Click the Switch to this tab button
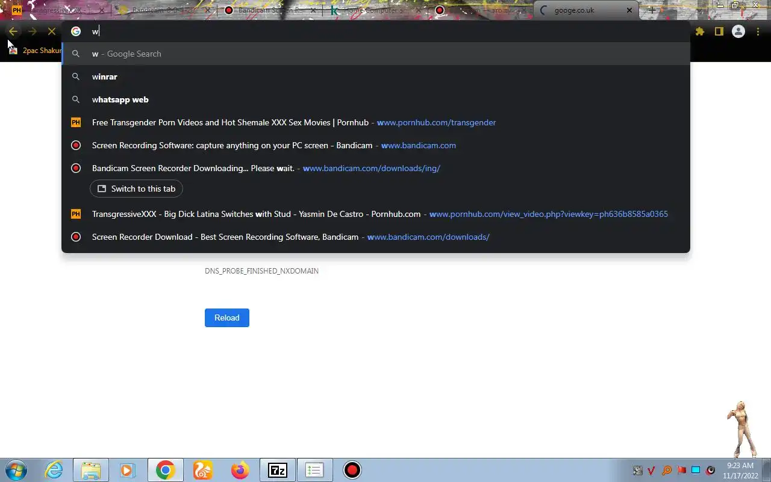The width and height of the screenshot is (771, 482). pos(136,189)
